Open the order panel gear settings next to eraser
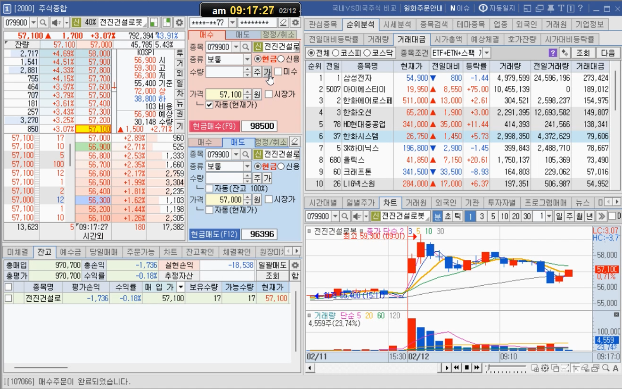 (295, 23)
